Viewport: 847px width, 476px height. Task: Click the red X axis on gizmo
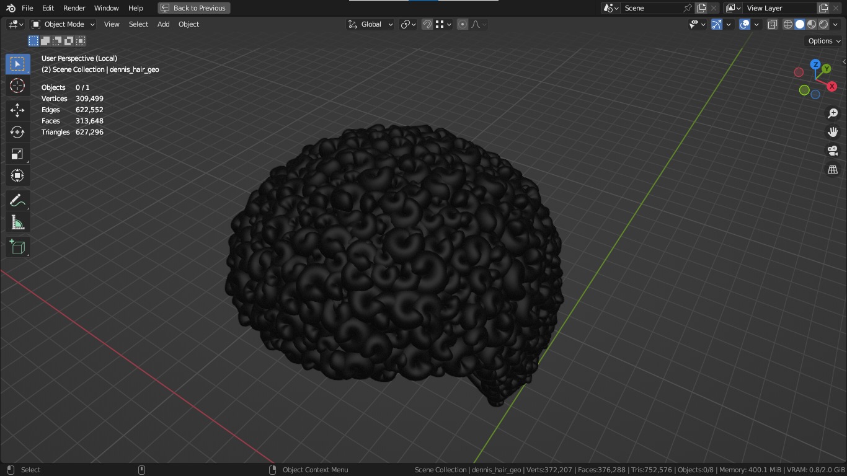[831, 86]
